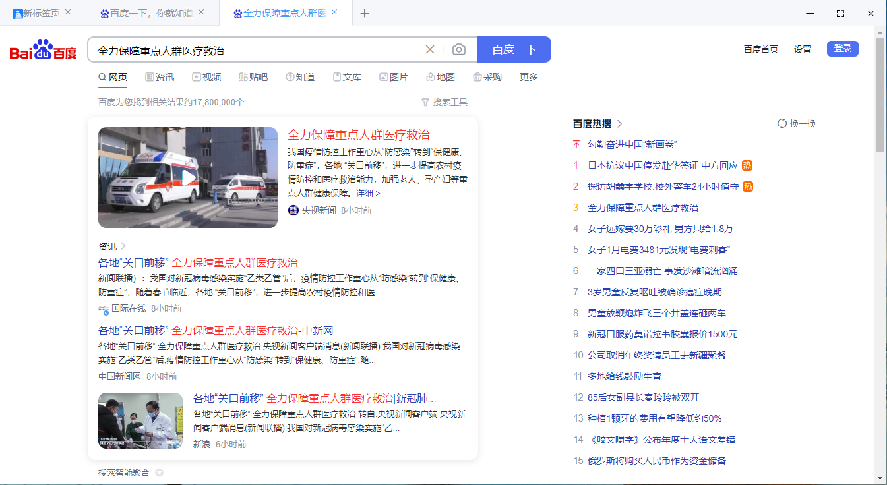Close the 新标签页 browser tab
The width and height of the screenshot is (887, 485).
(68, 13)
